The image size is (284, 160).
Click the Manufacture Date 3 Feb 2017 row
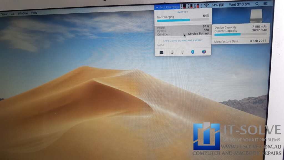tap(240, 41)
